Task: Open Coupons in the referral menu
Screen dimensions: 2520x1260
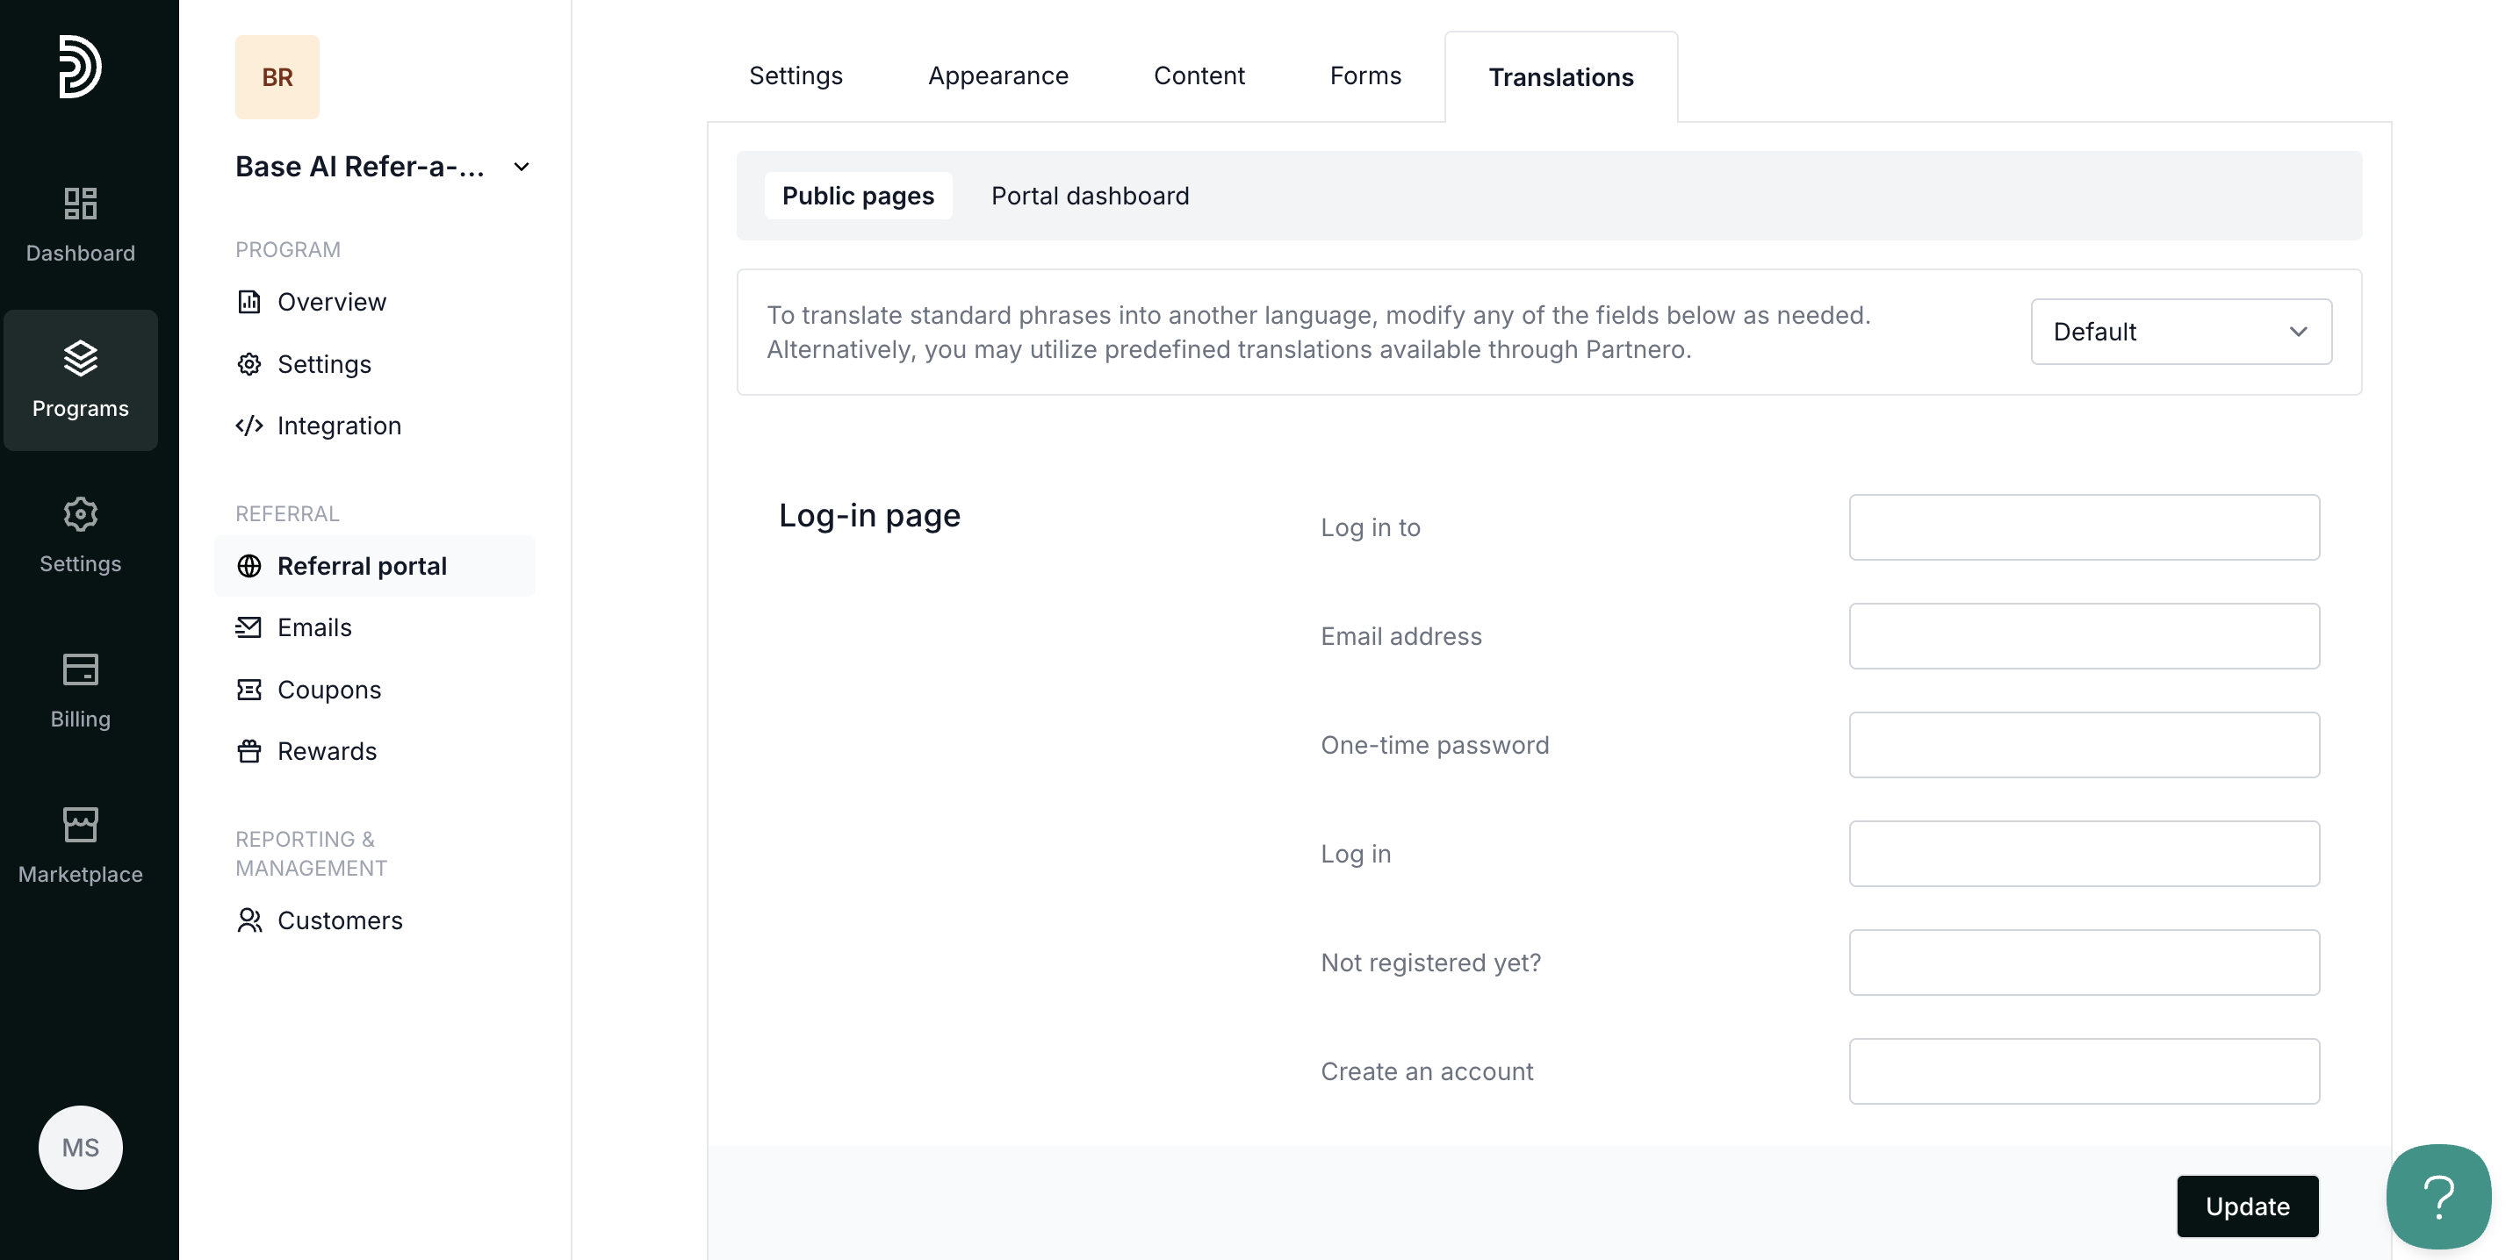Action: pyautogui.click(x=328, y=691)
